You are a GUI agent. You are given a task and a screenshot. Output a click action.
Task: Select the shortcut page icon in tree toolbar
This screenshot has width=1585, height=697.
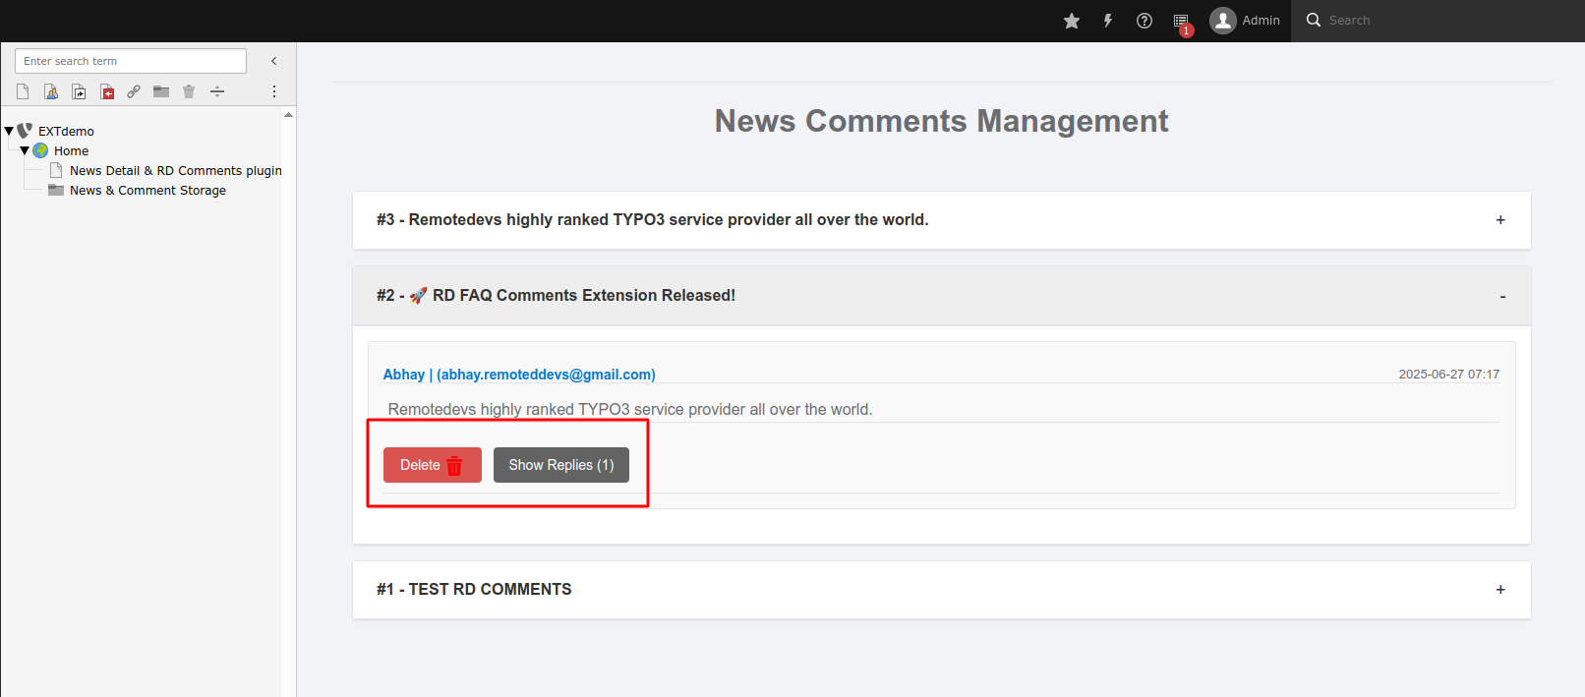(79, 91)
